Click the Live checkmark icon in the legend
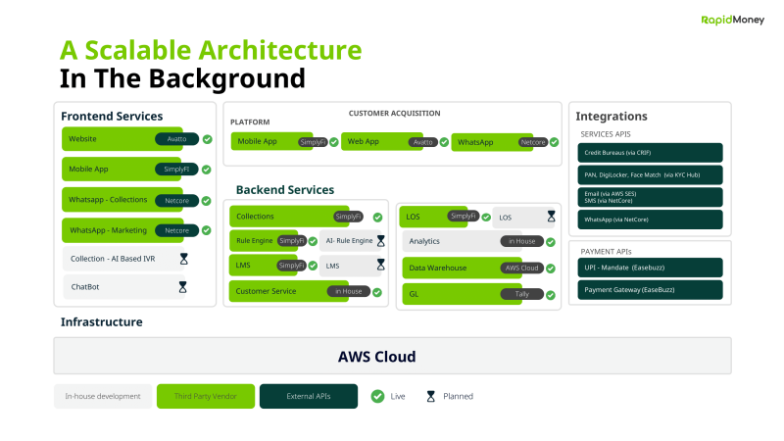Screen dimensions: 784x441 [x=377, y=396]
